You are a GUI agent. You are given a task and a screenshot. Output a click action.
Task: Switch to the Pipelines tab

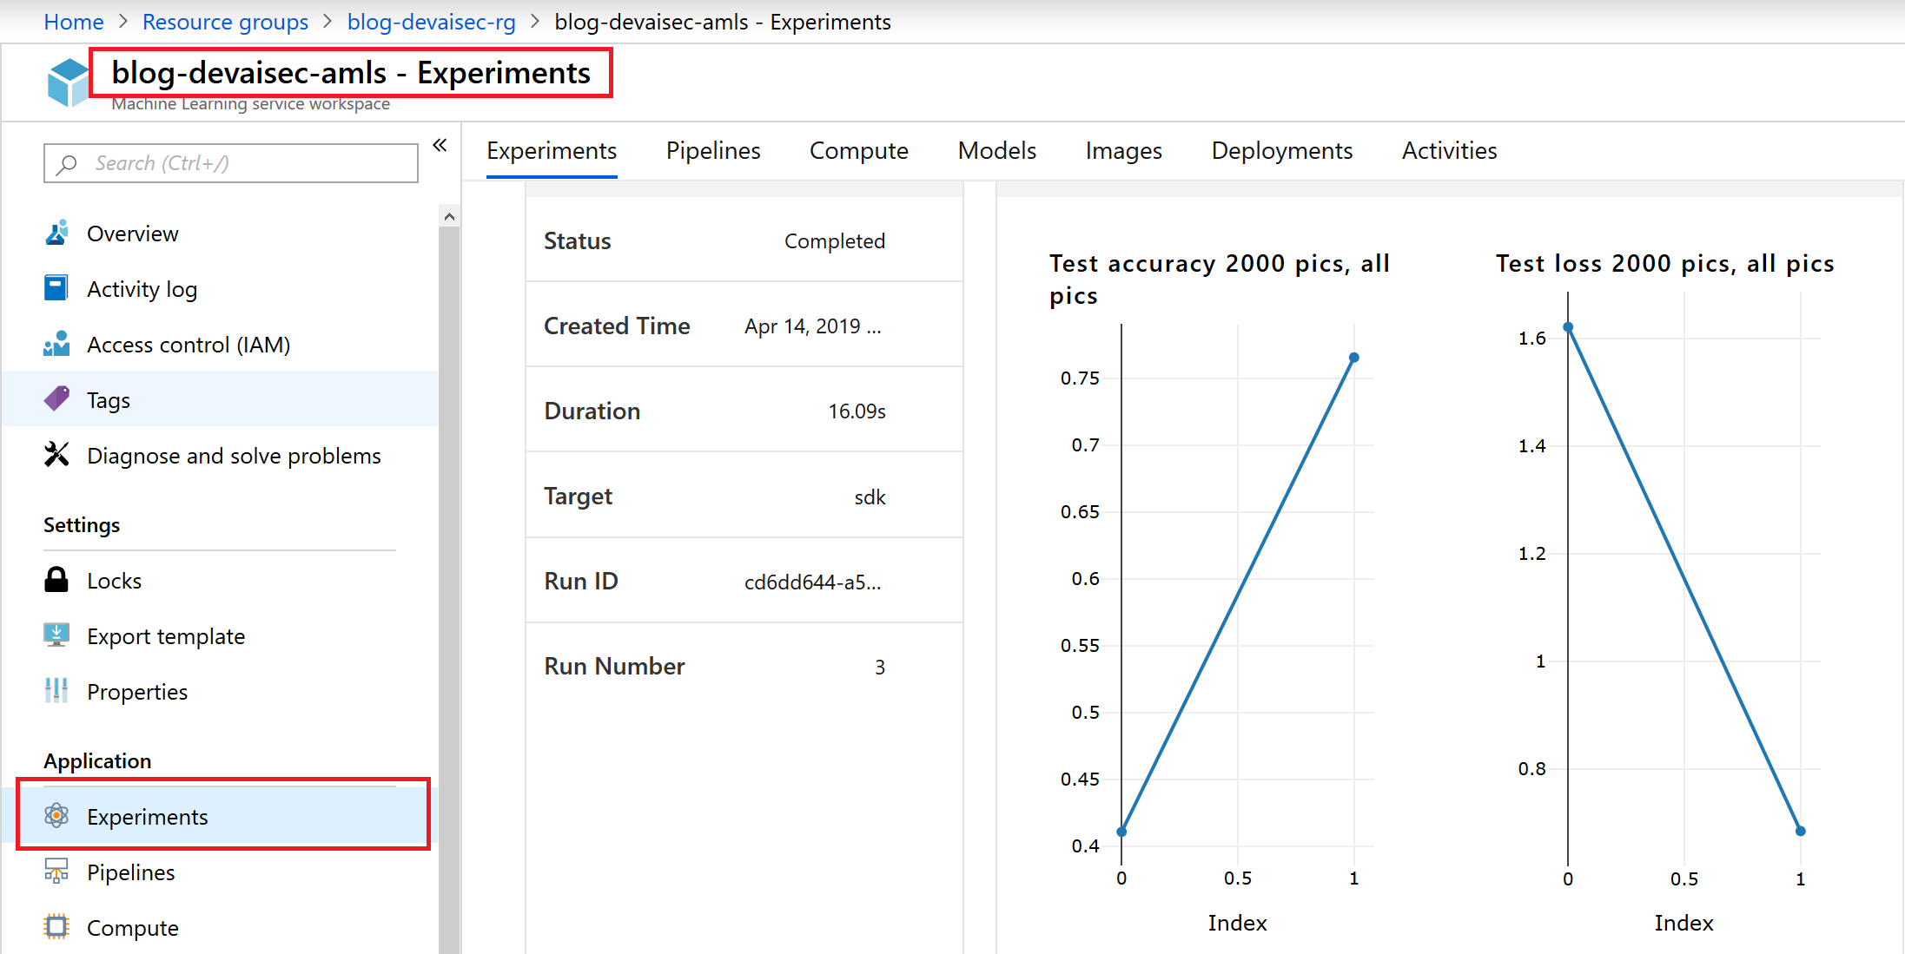[x=713, y=151]
